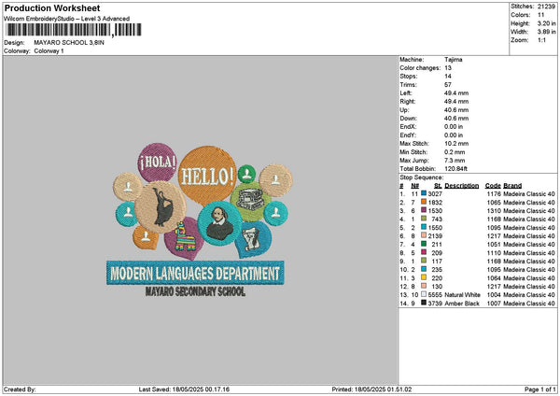The image size is (560, 396).
Task: Click the Trims value 57
Action: pos(448,85)
